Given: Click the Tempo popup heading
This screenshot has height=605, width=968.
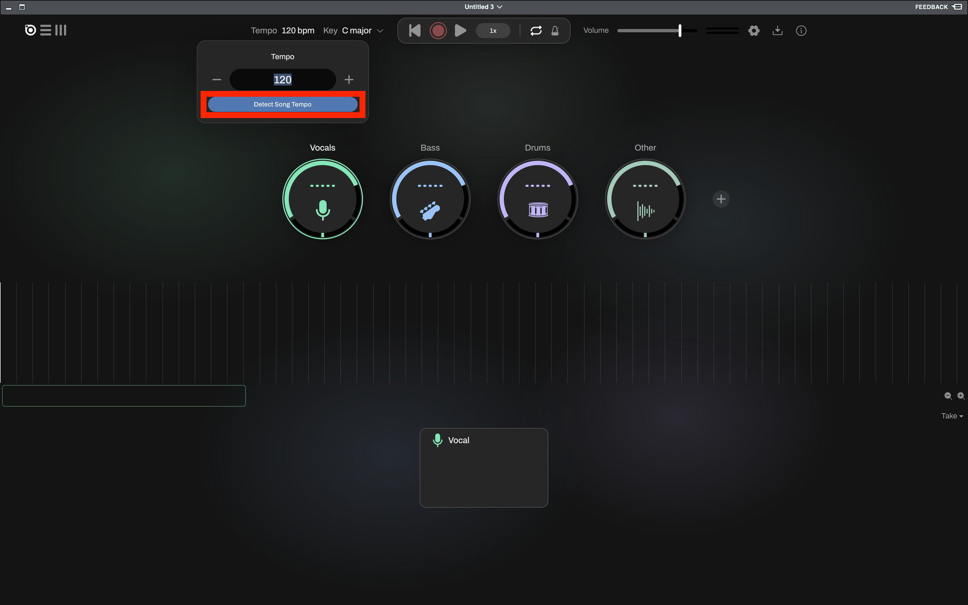Looking at the screenshot, I should coord(283,57).
